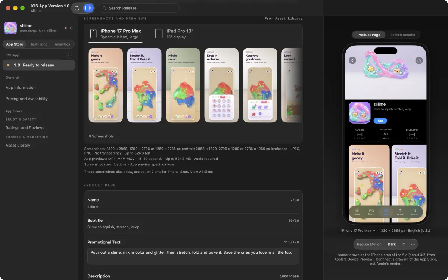Click the Search tab icon in the preview
Viewport: 448px width, 280px height.
[x=414, y=212]
